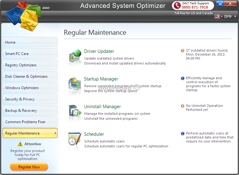This screenshot has width=239, height=175.
Task: Expand the Help menu arrow
Action: click(235, 16)
